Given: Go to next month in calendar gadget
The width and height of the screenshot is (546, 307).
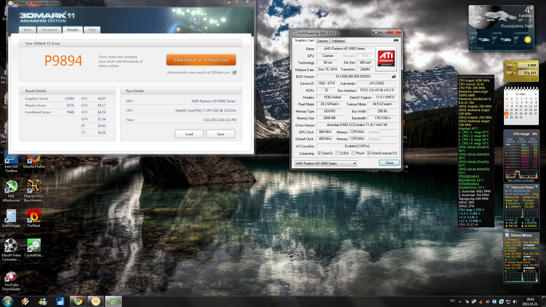Looking at the screenshot, I should pos(536,94).
